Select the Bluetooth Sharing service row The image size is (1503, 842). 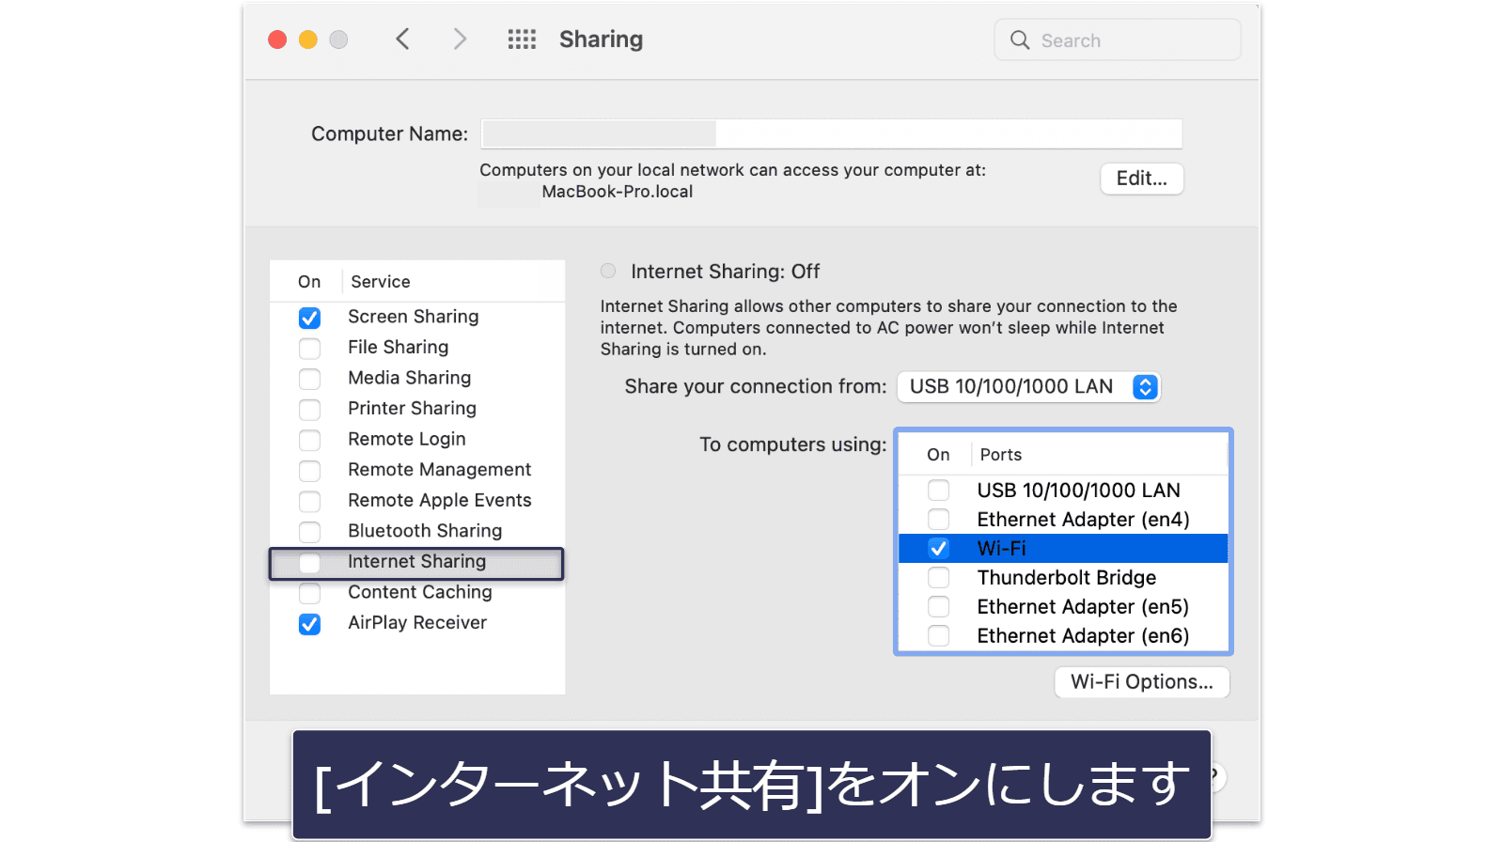[x=417, y=531]
